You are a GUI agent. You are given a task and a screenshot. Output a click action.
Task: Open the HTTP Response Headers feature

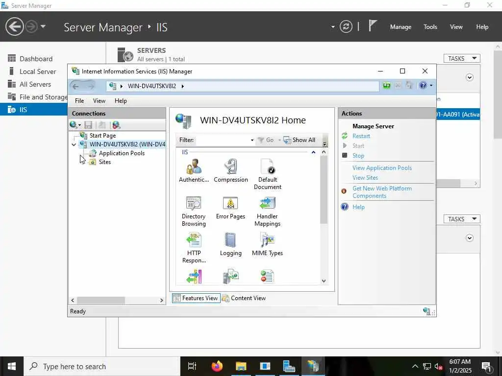[194, 248]
